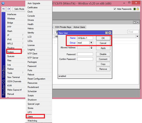Screen dimensions: 142x123
Task: Open the column dropdown arrow in user list
Action: pos(137,36)
